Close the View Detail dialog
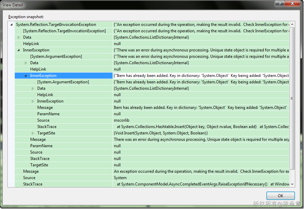 pyautogui.click(x=292, y=4)
